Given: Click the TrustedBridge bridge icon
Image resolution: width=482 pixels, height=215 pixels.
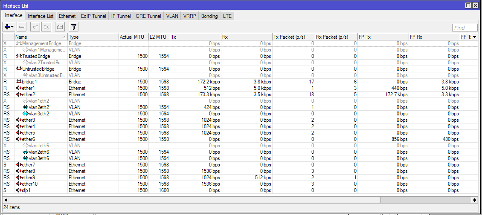Looking at the screenshot, I should (x=19, y=56).
